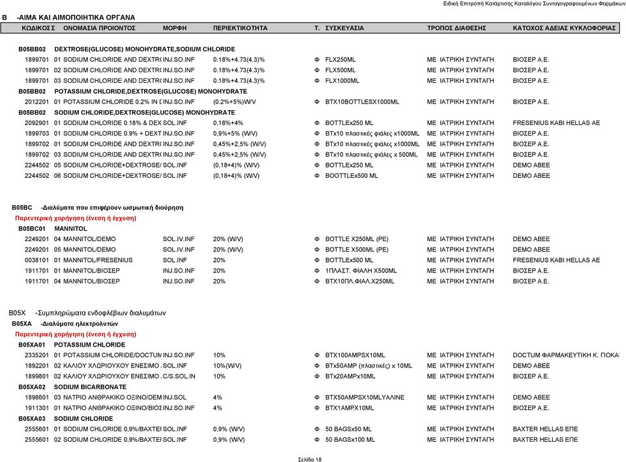Click the 'ΣΥΣΚΕΥΑΣΙΑ' column header
The image size is (626, 462).
point(344,28)
